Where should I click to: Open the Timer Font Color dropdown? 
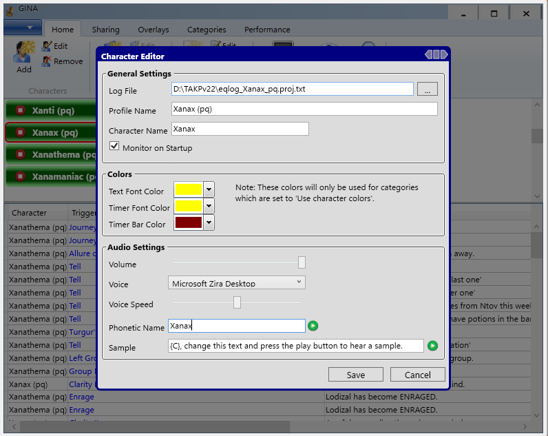209,207
